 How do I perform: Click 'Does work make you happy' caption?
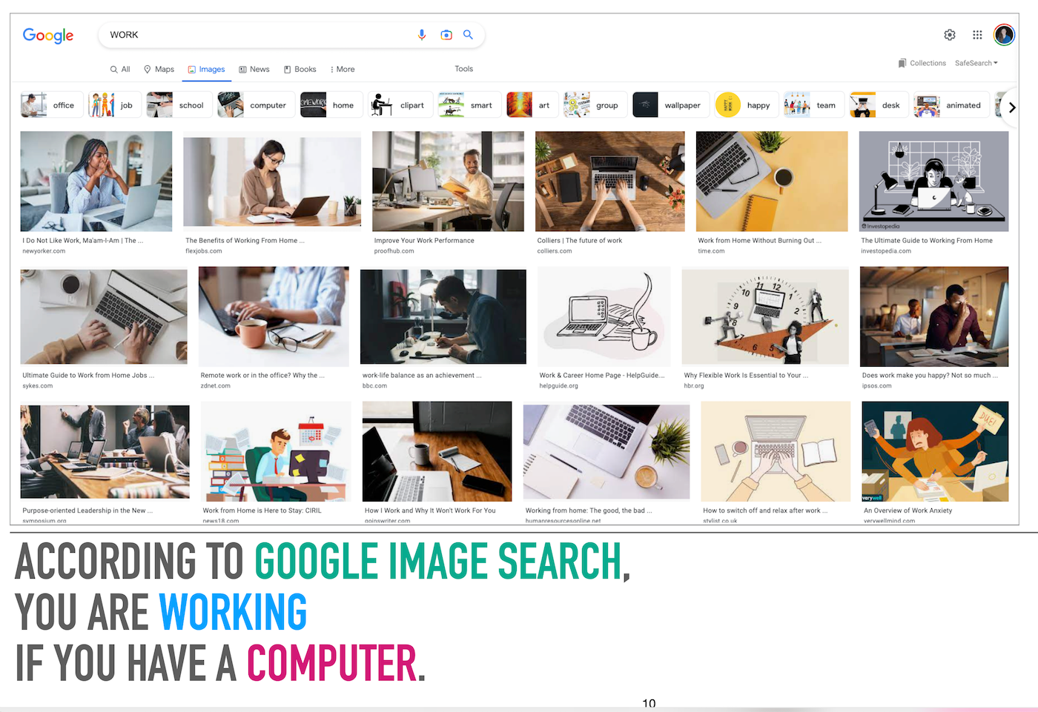(x=930, y=376)
